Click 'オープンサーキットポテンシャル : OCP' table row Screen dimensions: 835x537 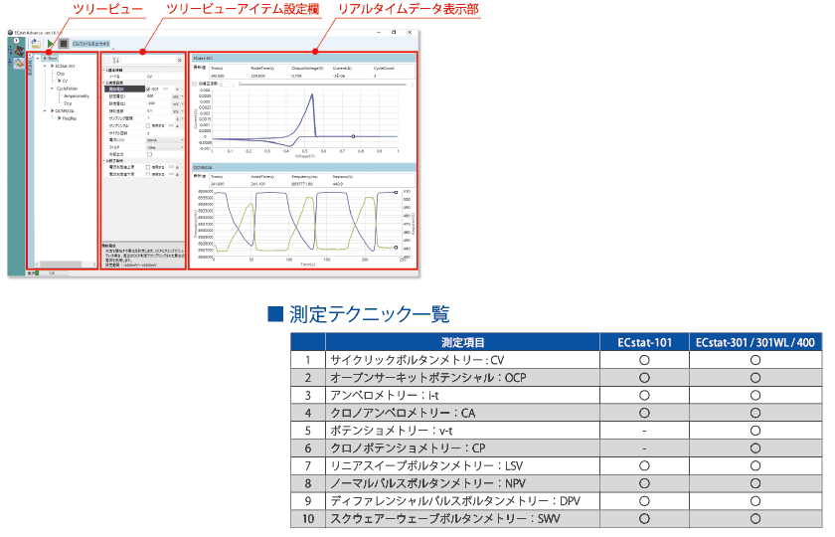coord(556,377)
